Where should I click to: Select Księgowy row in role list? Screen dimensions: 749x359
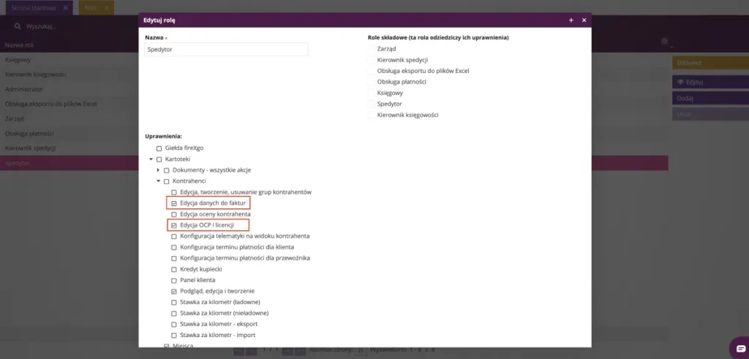tap(69, 60)
